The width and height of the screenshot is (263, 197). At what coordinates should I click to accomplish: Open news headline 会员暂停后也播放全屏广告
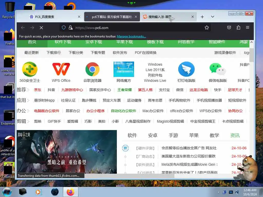point(189,148)
